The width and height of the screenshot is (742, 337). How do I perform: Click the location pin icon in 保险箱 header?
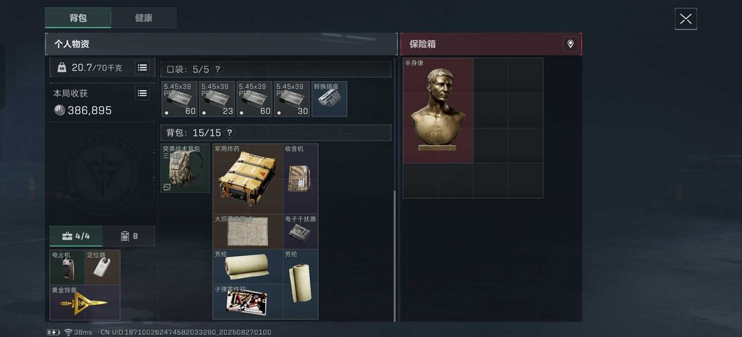[x=570, y=44]
